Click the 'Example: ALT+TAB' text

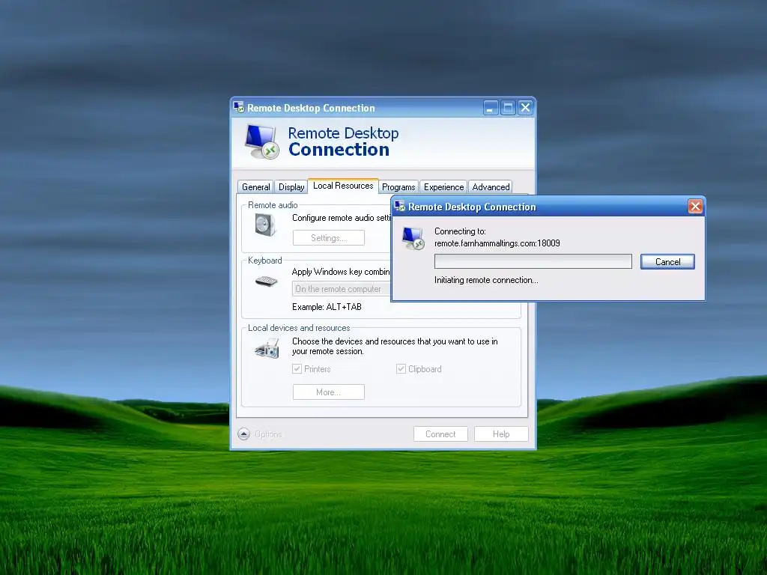327,307
